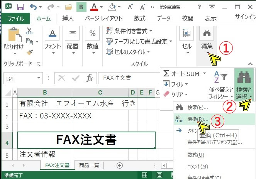Viewport: 256px width, 179px height.
Task: Click the Save icon in quick access toolbar
Action: [20, 7]
